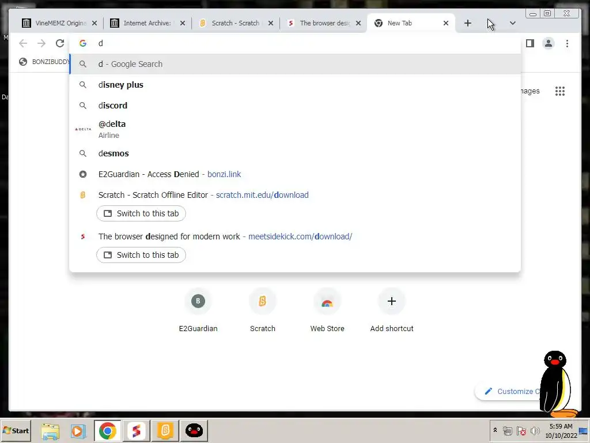Select the 'd - Google Search' suggestion
This screenshot has height=443, width=590.
pyautogui.click(x=296, y=64)
